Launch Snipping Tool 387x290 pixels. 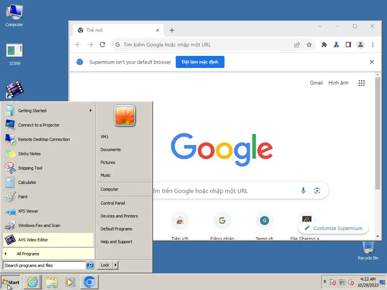(x=48, y=168)
